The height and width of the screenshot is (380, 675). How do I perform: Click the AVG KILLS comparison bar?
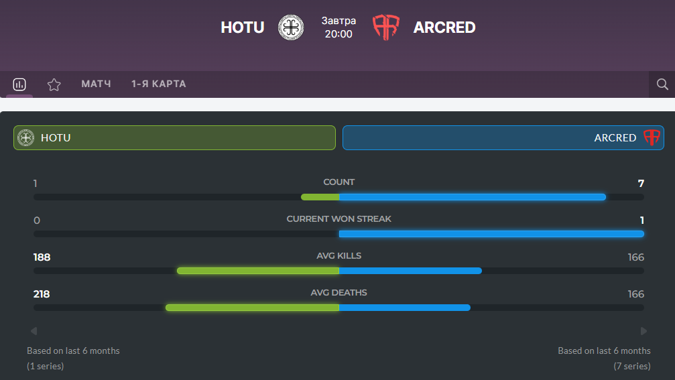click(x=339, y=271)
